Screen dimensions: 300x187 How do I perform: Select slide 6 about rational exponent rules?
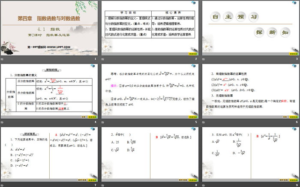(249, 91)
